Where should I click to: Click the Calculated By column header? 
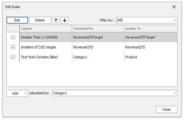pyautogui.click(x=98, y=29)
